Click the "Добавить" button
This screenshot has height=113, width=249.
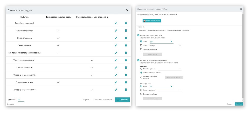click(x=122, y=100)
